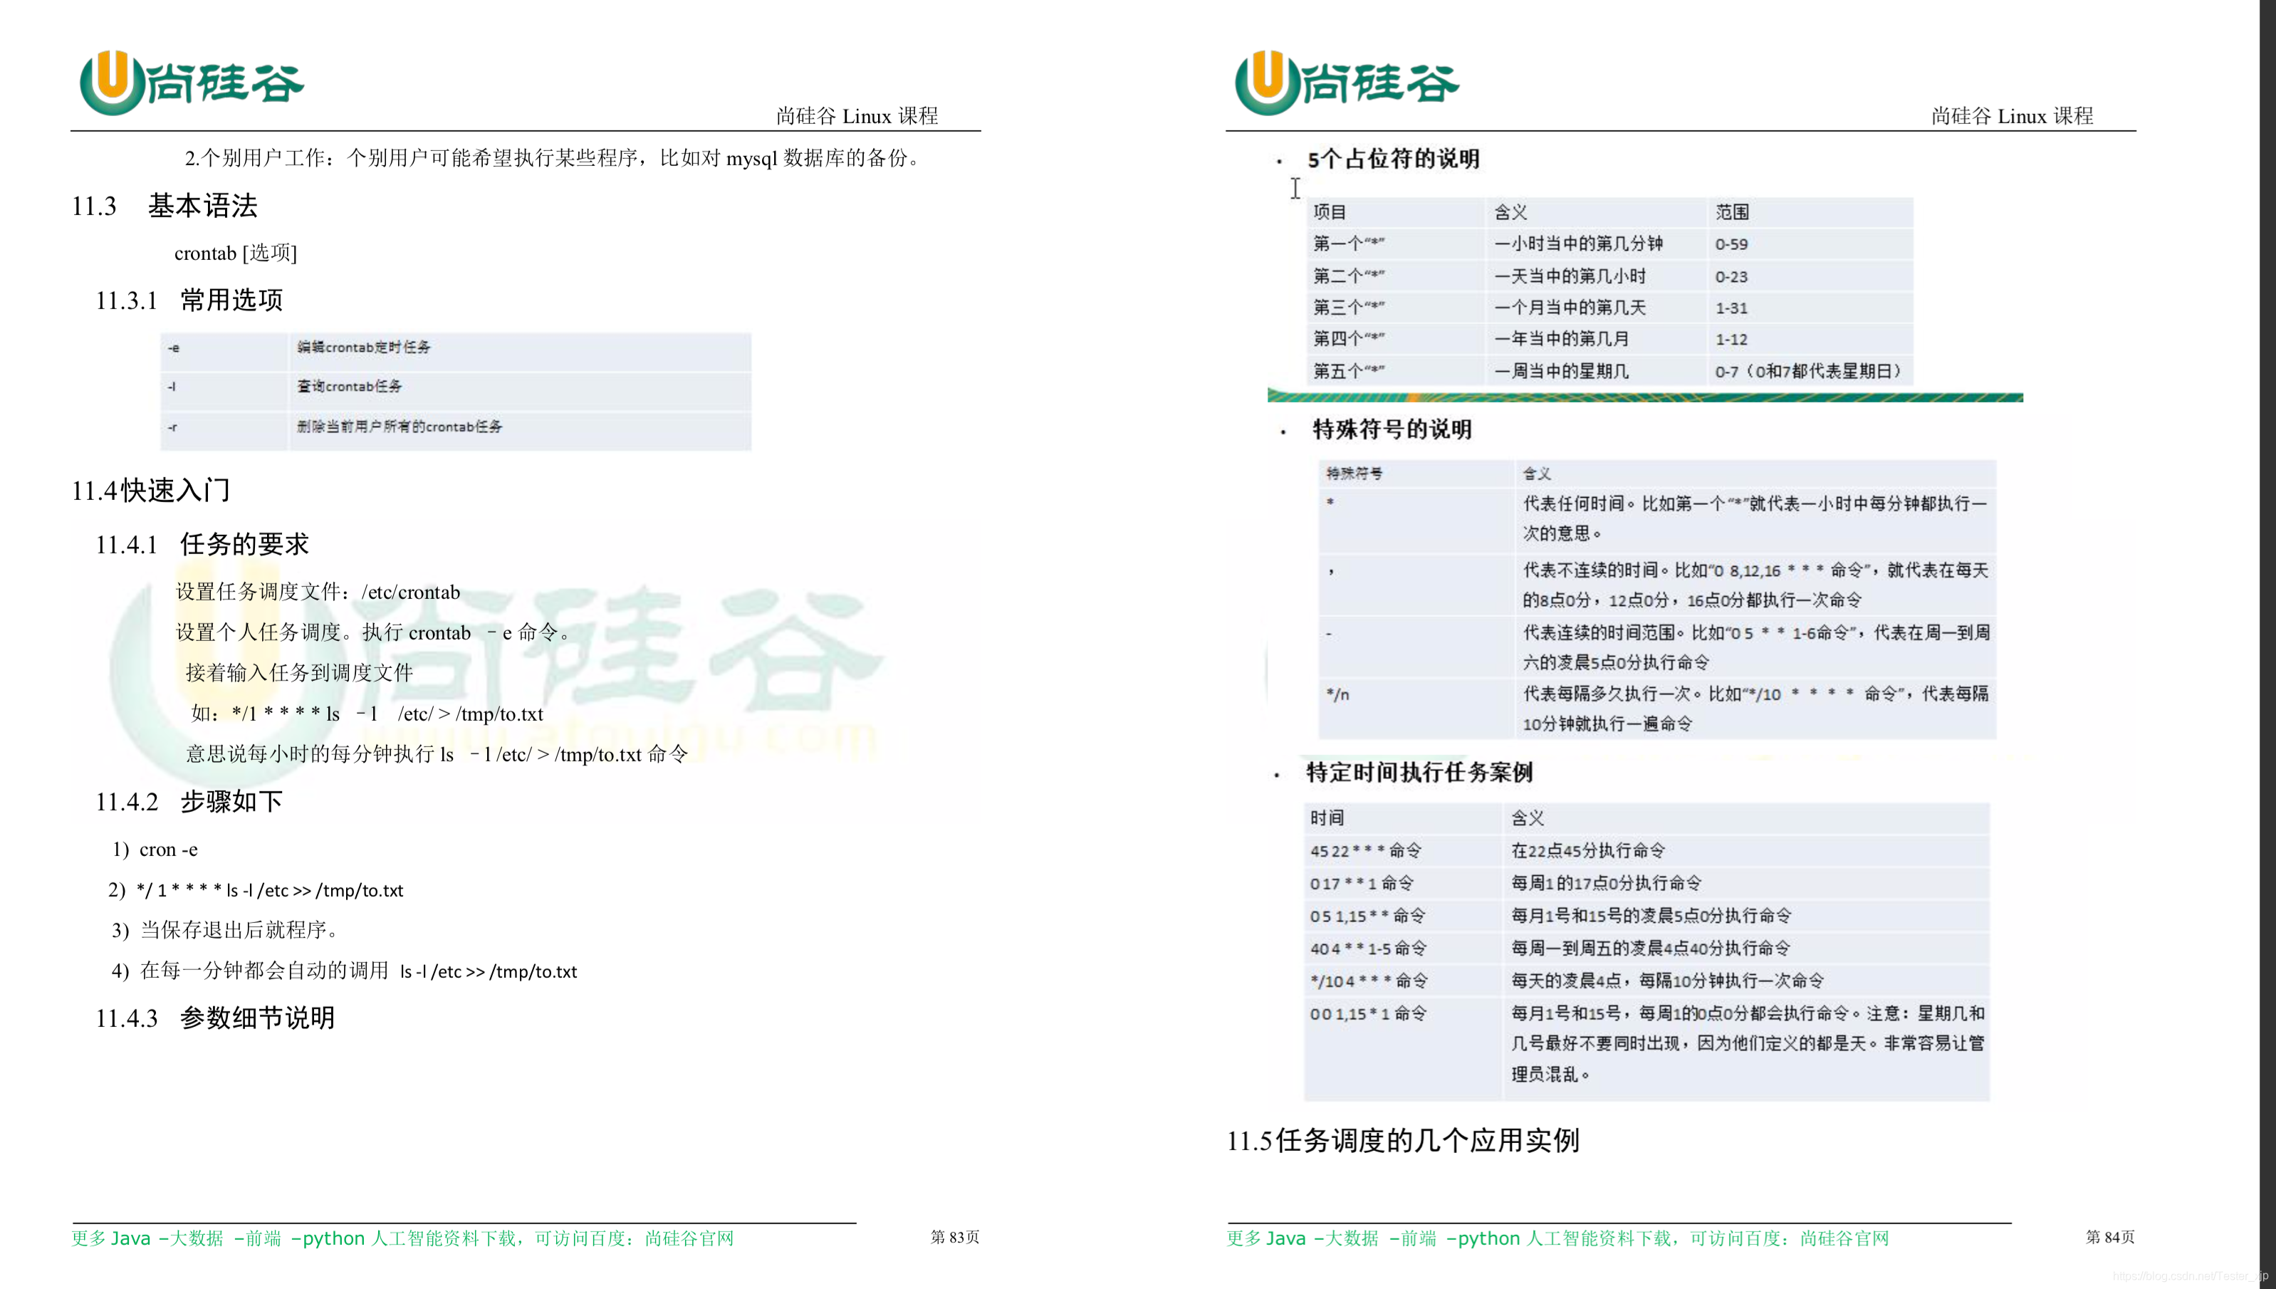Image resolution: width=2276 pixels, height=1289 pixels.
Task: Click the page number '第 83页'
Action: coord(955,1237)
